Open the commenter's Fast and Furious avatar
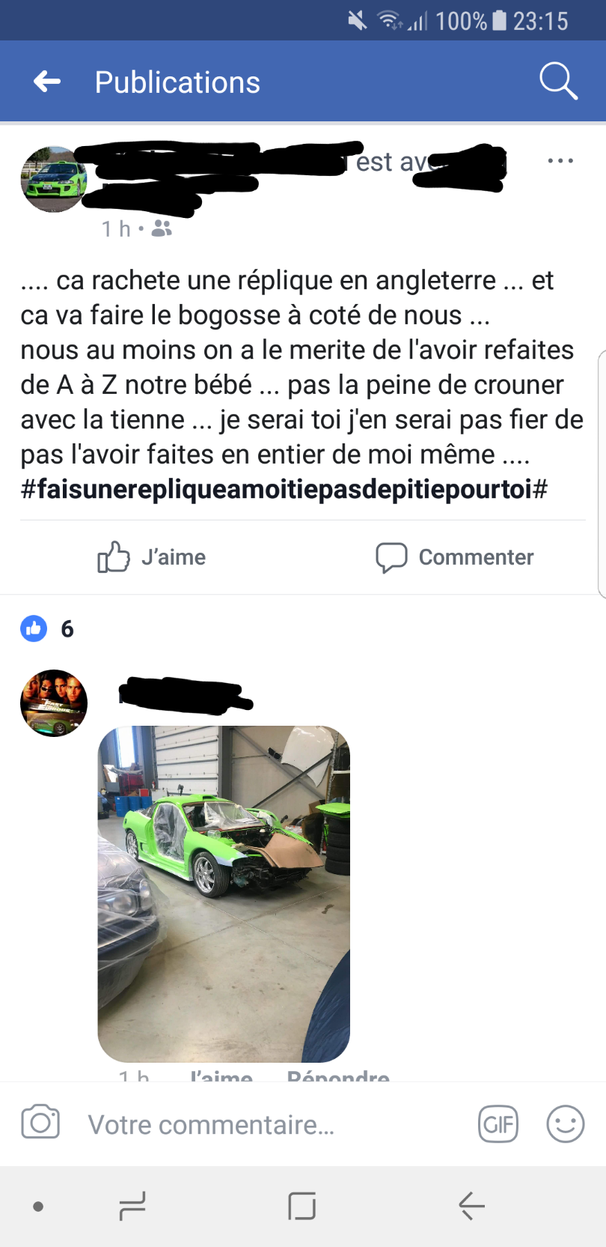 pos(54,703)
